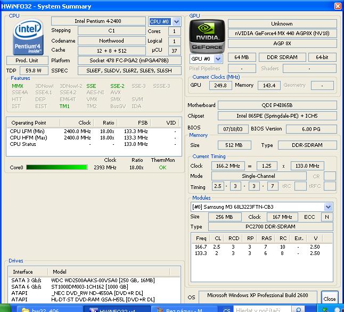
Task: Click the GeForce4 MX 440 AGP8X field
Action: (x=282, y=34)
